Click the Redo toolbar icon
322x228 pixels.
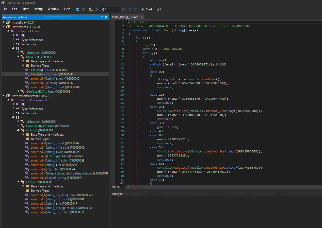(135, 9)
